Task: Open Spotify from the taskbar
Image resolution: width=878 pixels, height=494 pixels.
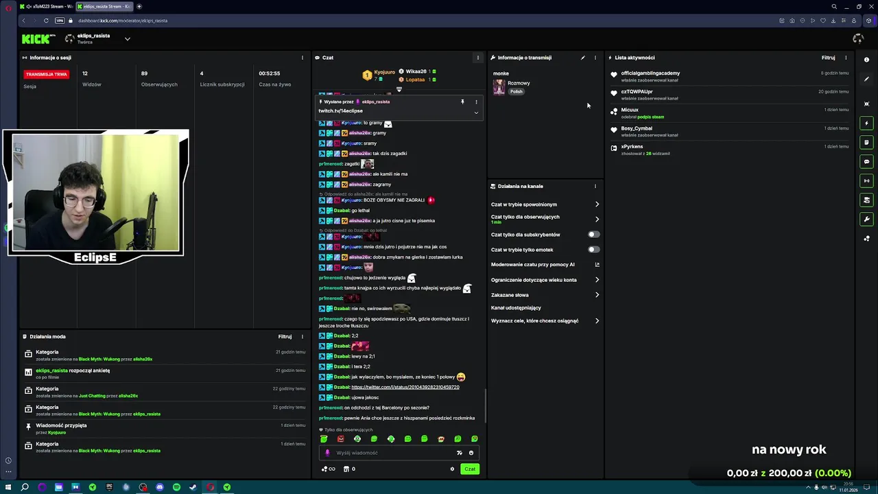Action: [x=176, y=487]
